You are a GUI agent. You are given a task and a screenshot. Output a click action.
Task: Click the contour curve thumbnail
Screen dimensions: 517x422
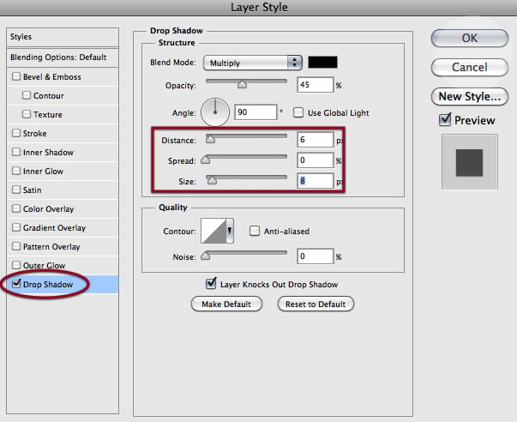coord(213,231)
